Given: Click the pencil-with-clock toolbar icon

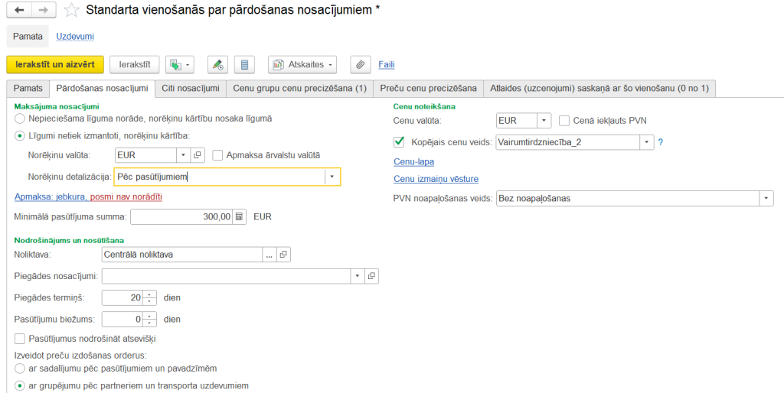Looking at the screenshot, I should (217, 64).
